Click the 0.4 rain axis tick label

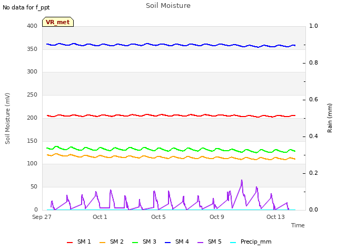coord(313,136)
